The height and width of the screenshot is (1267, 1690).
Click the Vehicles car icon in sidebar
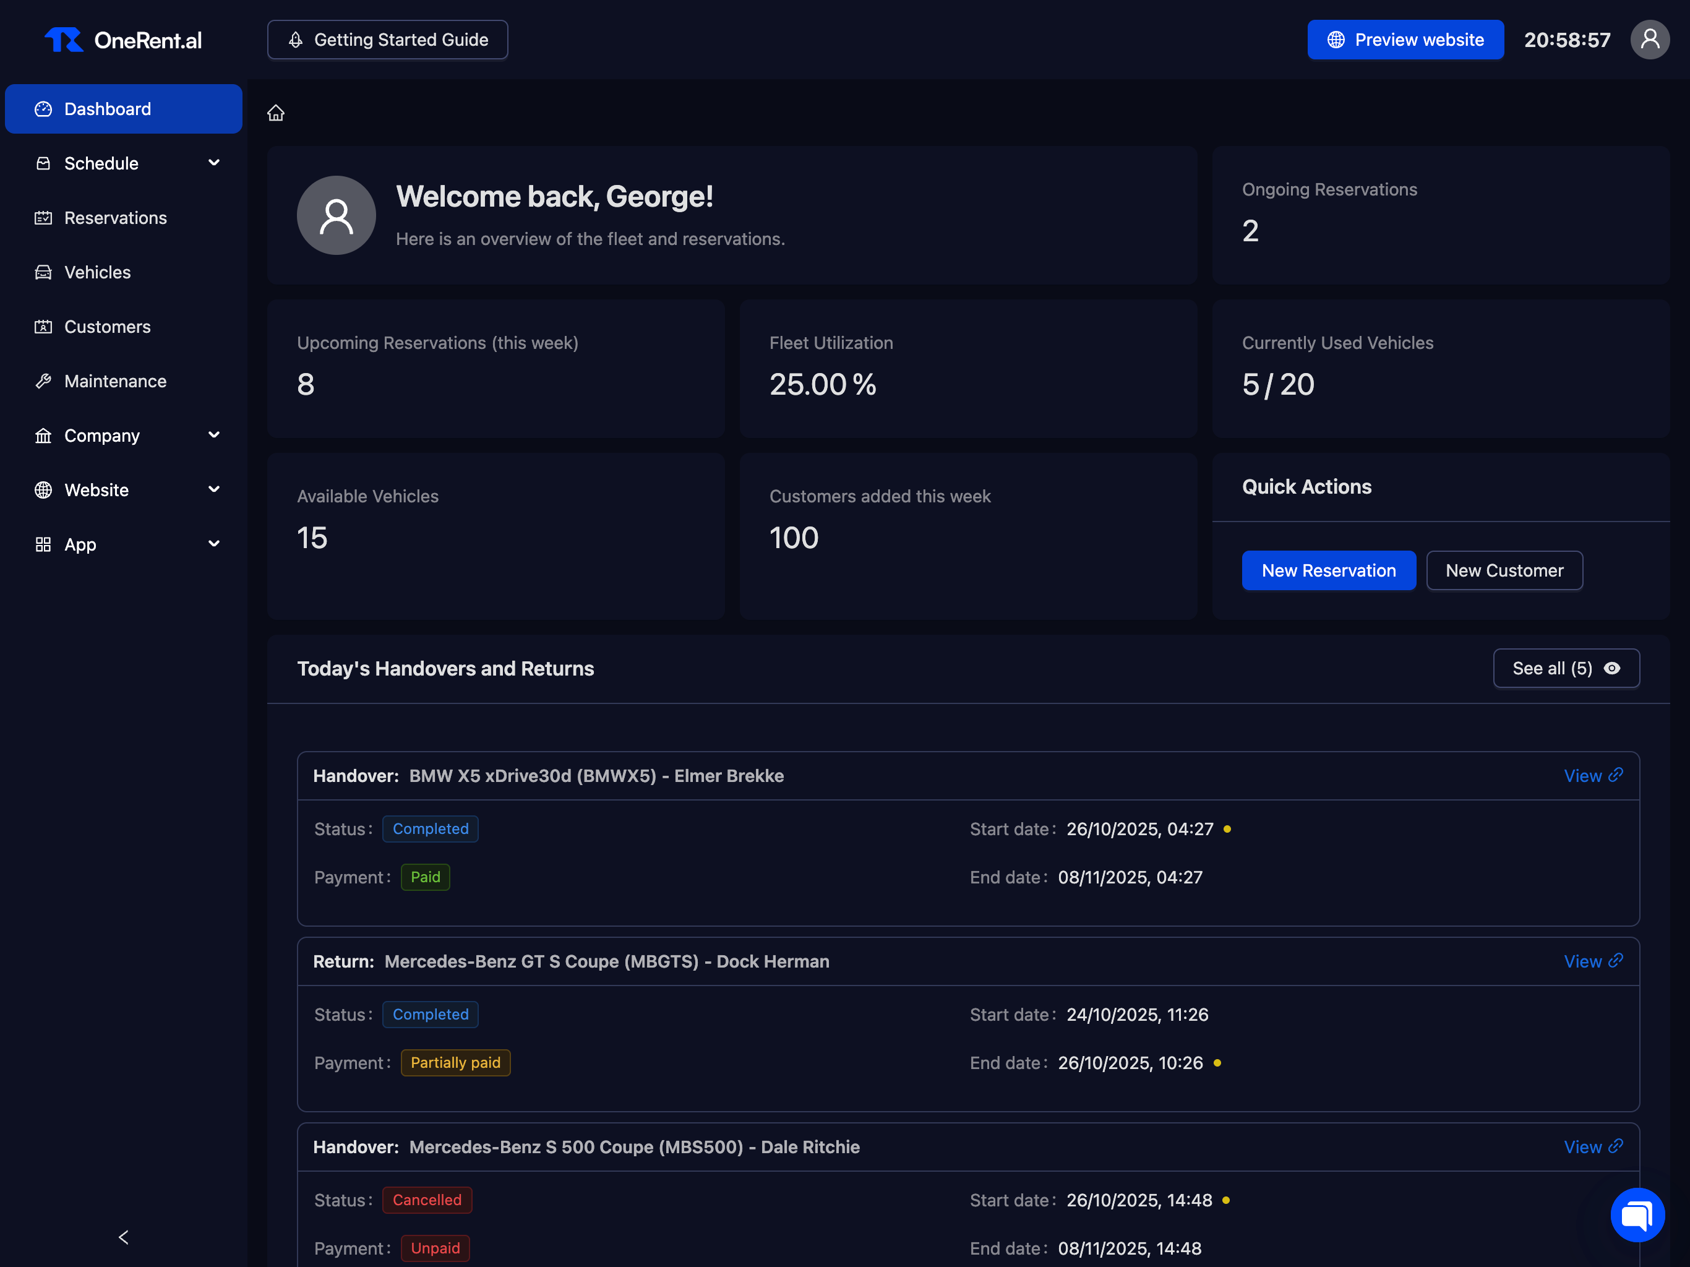tap(43, 272)
